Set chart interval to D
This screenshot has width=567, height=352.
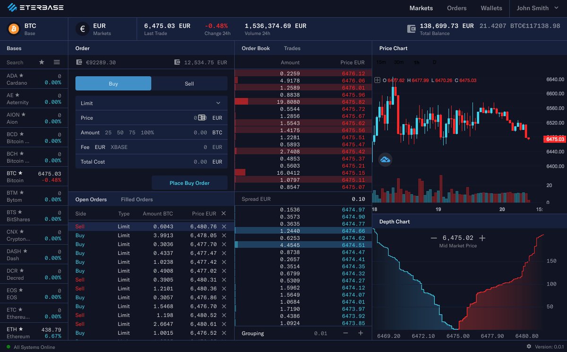[x=434, y=62]
